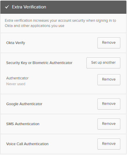The width and height of the screenshot is (127, 155).
Task: Click the enrolled Authenticator name text
Action: click(17, 78)
